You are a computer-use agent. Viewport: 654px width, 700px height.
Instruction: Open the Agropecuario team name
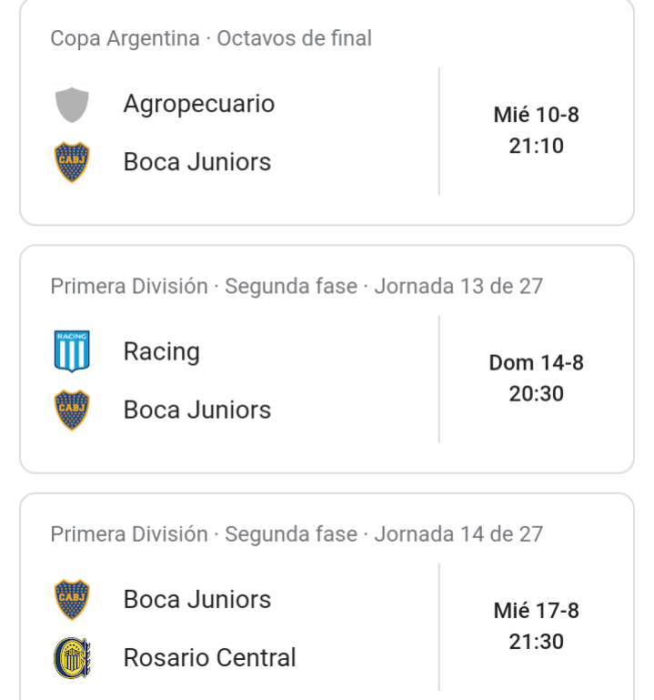point(199,104)
